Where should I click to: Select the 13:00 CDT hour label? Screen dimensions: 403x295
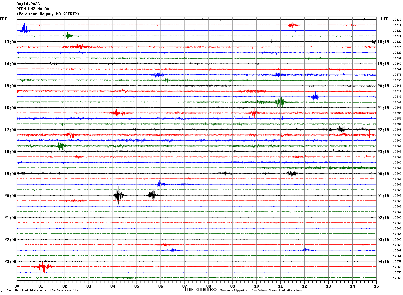[10, 42]
